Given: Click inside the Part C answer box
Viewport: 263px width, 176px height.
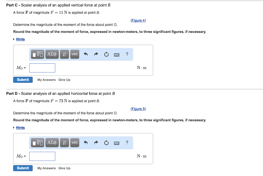Looking at the screenshot, I should pyautogui.click(x=42, y=68).
